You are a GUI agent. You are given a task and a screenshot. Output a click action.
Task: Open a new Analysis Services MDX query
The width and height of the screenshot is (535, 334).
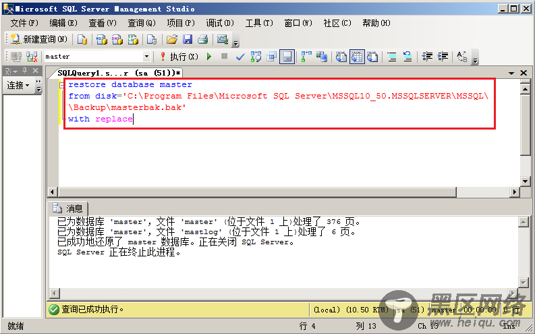click(101, 40)
